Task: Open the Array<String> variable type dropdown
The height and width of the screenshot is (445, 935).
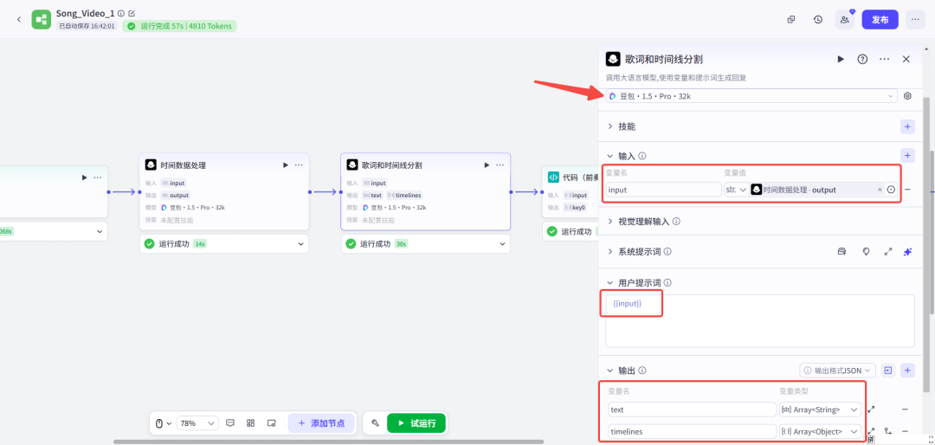Action: coord(820,410)
